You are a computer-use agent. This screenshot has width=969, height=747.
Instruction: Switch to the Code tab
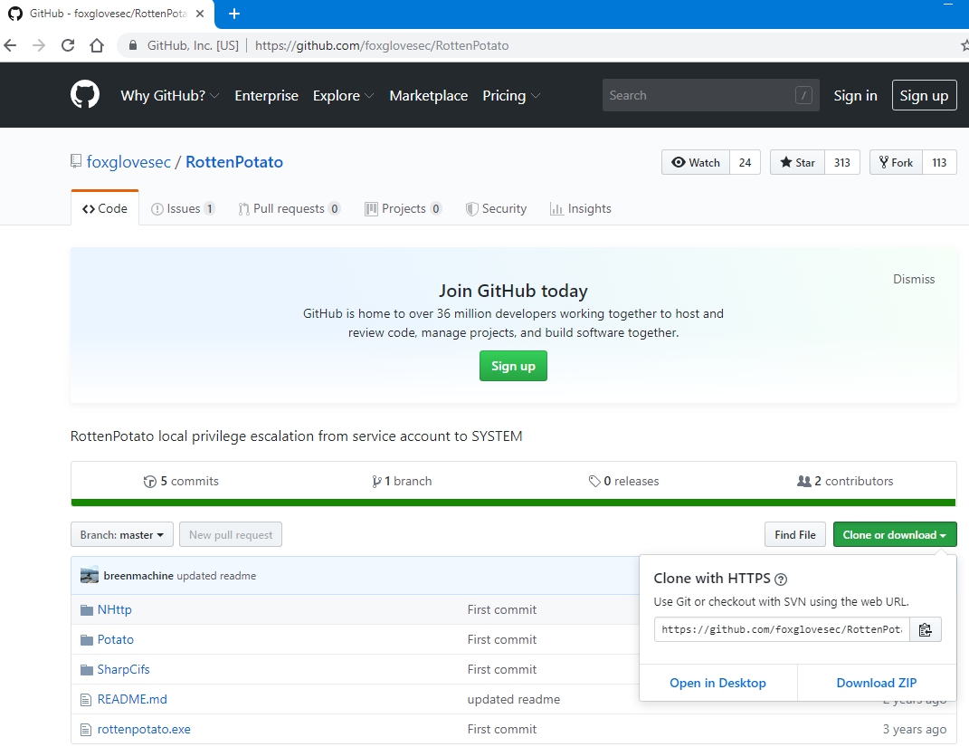click(104, 208)
